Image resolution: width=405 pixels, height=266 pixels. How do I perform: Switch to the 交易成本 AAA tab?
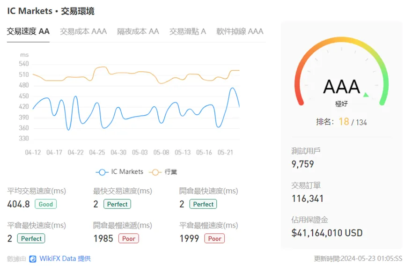(x=83, y=31)
